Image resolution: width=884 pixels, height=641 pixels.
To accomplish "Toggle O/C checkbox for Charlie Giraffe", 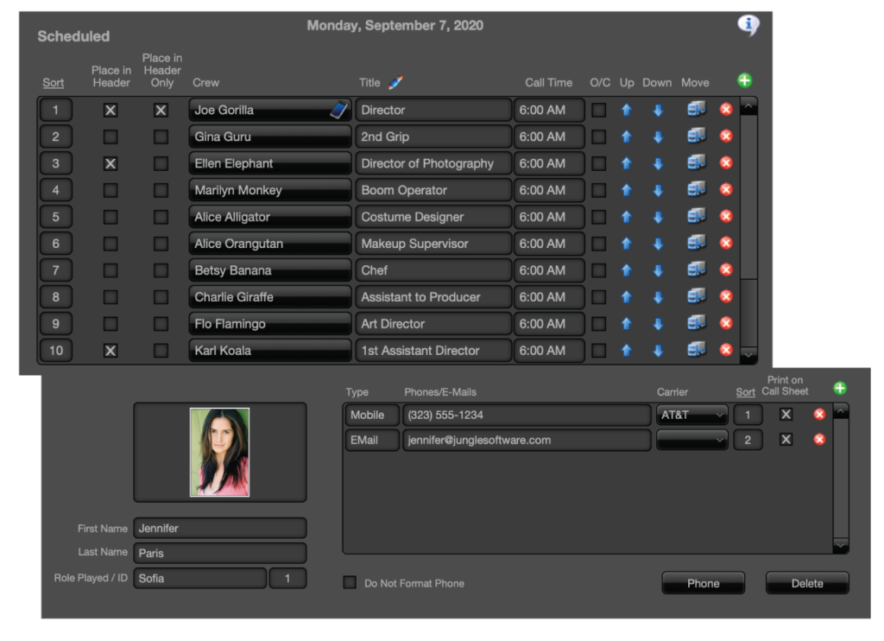I will pos(599,297).
